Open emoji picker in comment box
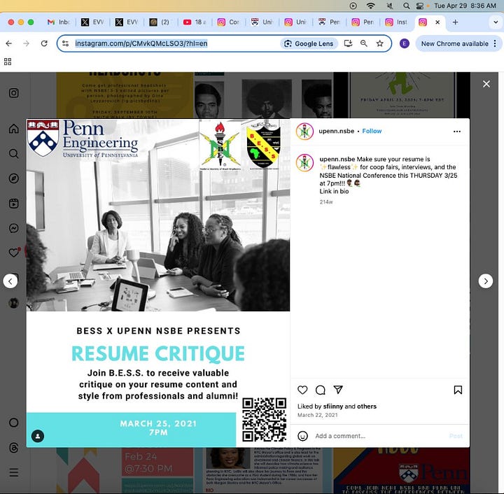The height and width of the screenshot is (494, 504). (303, 436)
